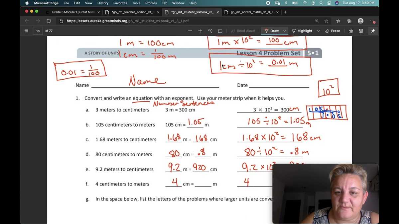
Task: Rotate the PDF page
Action: coord(210,31)
